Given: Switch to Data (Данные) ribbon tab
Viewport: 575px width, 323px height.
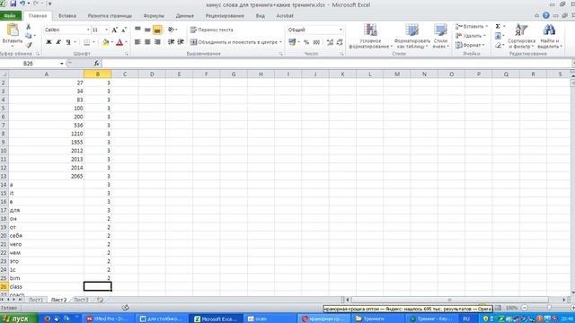Looking at the screenshot, I should point(184,16).
